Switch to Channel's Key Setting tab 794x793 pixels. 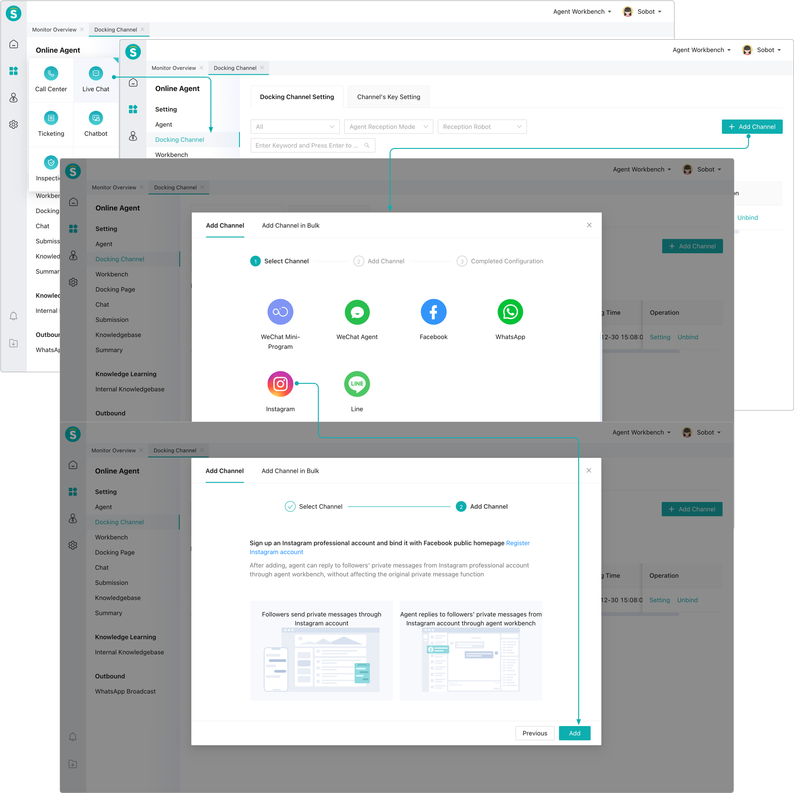(x=389, y=97)
